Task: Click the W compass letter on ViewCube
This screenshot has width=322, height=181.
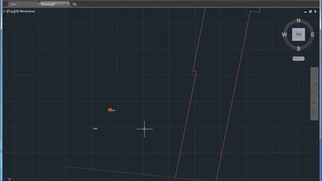Action: pos(284,35)
